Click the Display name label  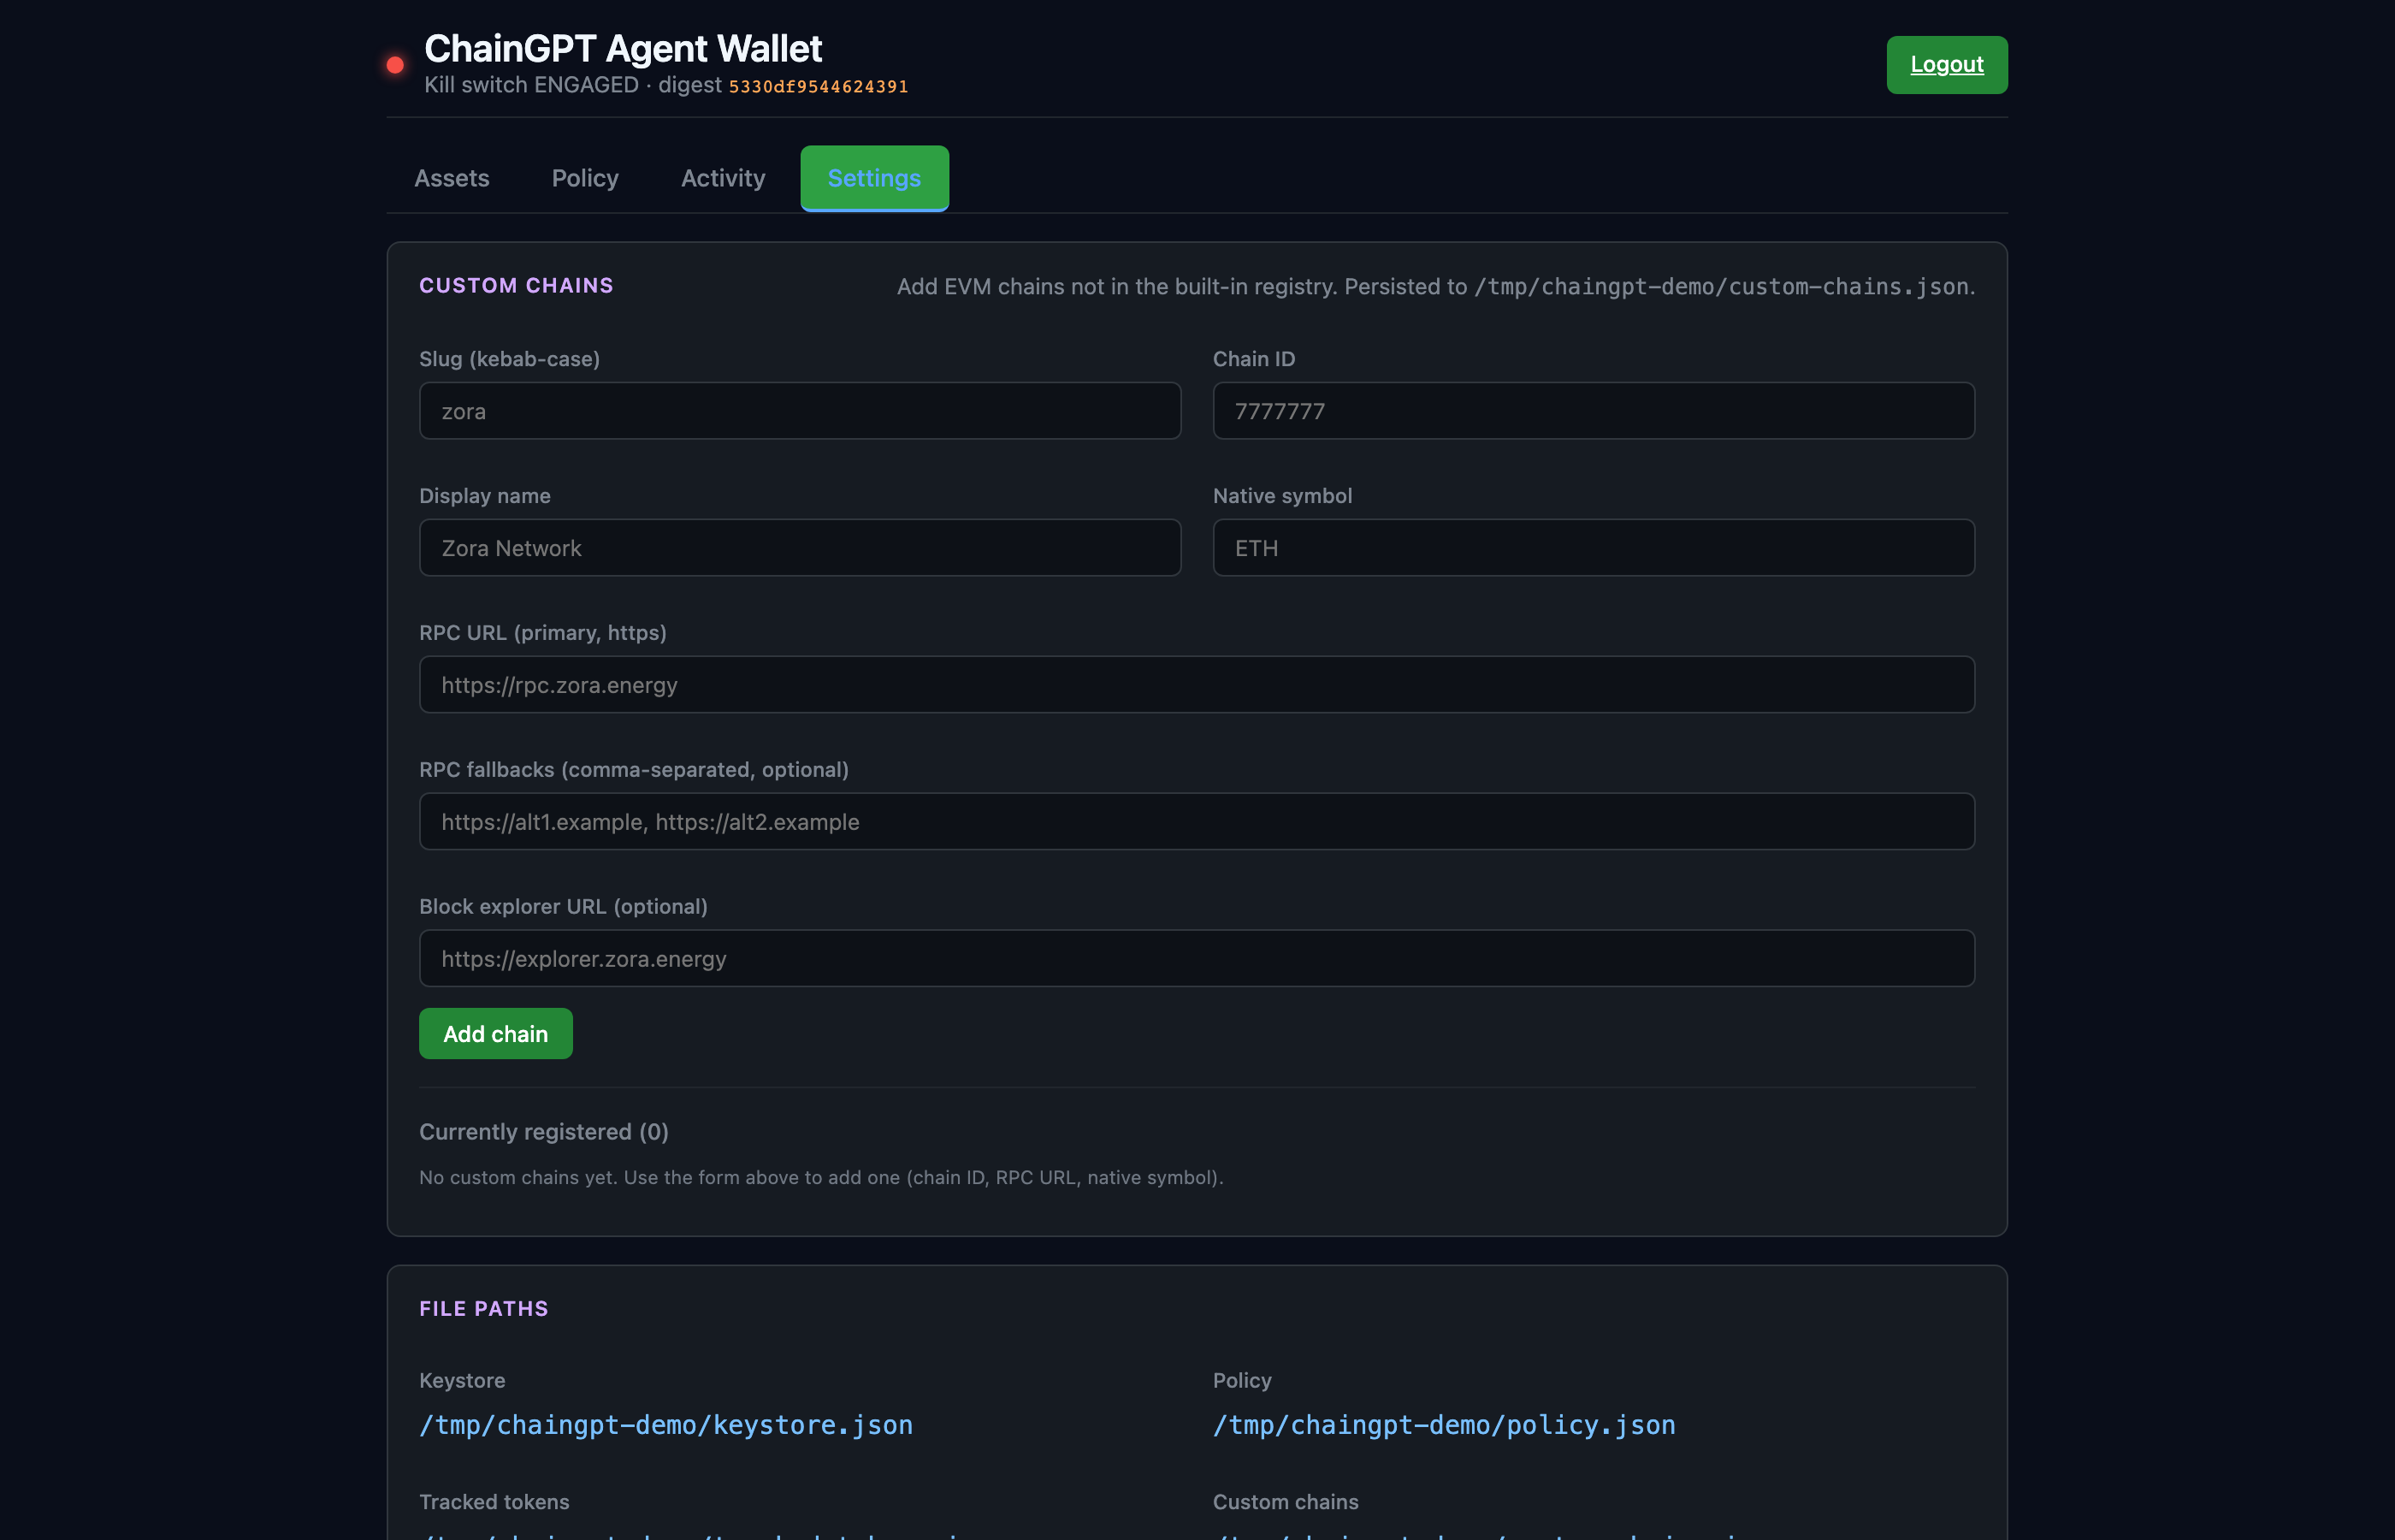pos(485,496)
